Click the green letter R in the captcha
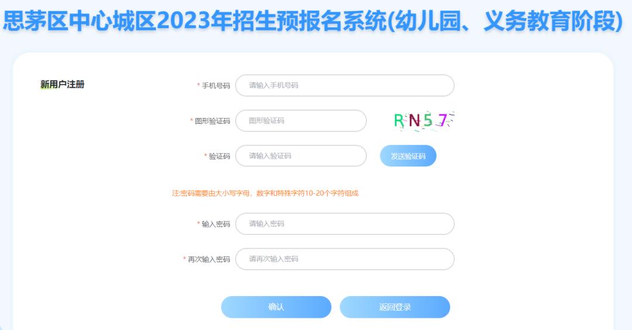632x330 pixels. pyautogui.click(x=399, y=120)
